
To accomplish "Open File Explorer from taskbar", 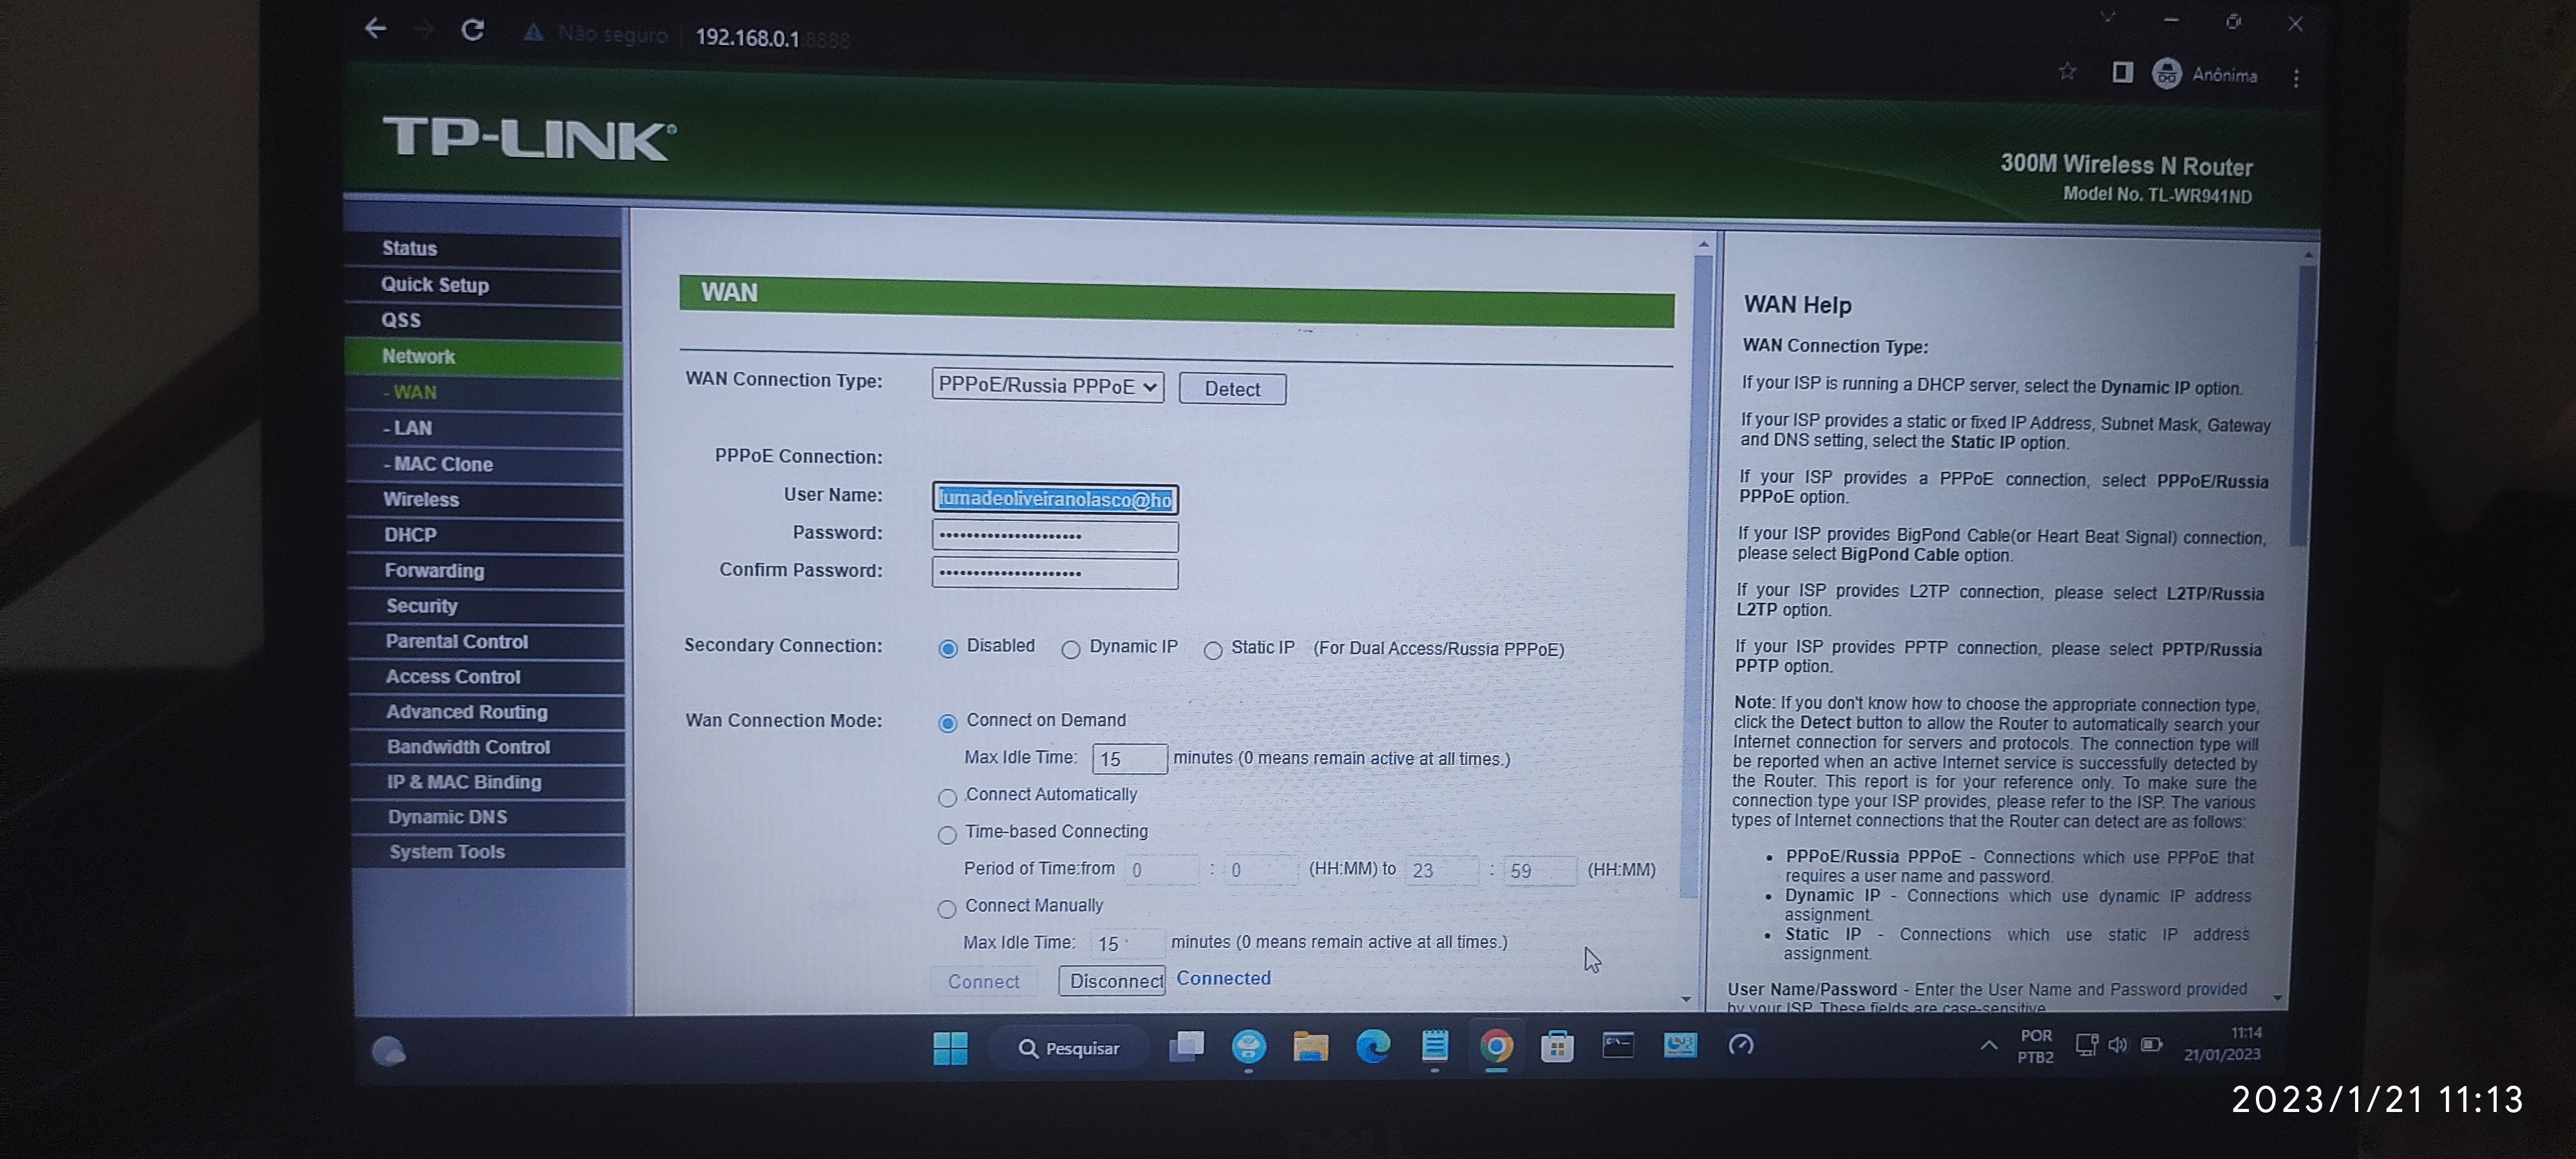I will [1310, 1047].
